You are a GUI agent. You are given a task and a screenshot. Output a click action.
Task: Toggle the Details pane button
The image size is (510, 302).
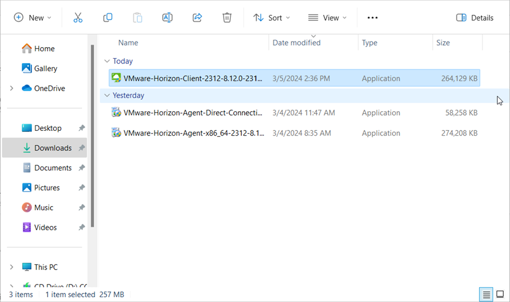pos(475,17)
